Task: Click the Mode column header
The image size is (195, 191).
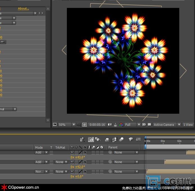Action: 39,148
